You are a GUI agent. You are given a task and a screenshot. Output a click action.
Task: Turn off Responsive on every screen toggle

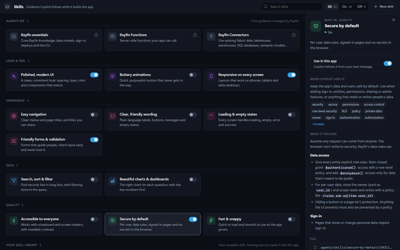(x=292, y=75)
